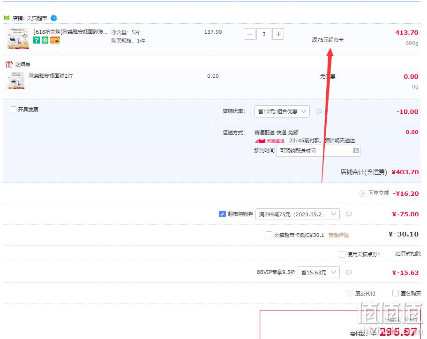Click the 可预约配送时间 time field
427x339 pixels.
318,151
